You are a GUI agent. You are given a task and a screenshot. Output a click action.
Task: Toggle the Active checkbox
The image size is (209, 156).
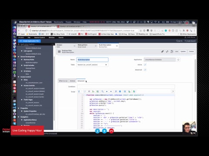tap(145, 65)
